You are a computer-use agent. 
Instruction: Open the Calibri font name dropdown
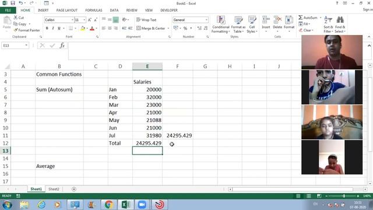click(x=72, y=20)
